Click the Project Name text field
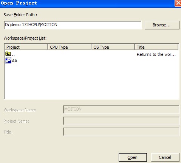The width and height of the screenshot is (181, 163). [121, 121]
